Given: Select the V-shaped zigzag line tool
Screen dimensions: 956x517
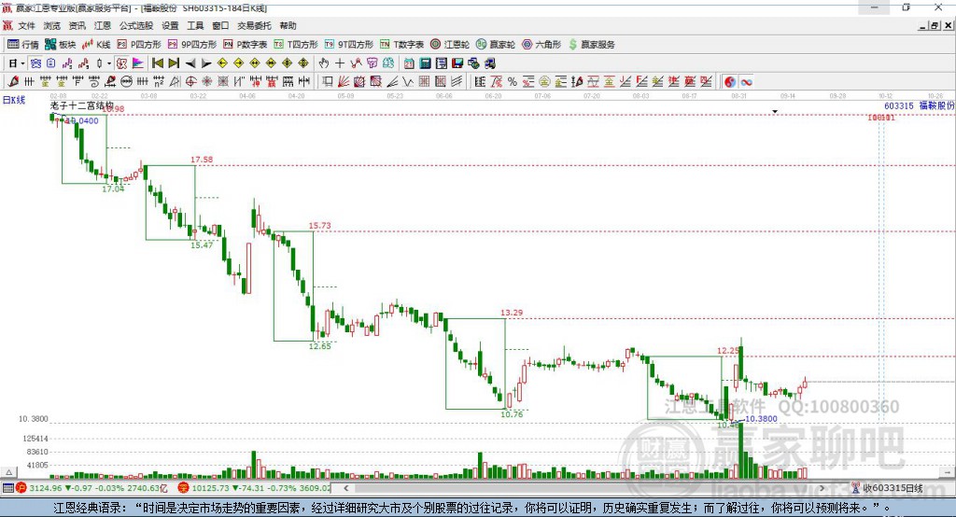Looking at the screenshot, I should [x=408, y=82].
